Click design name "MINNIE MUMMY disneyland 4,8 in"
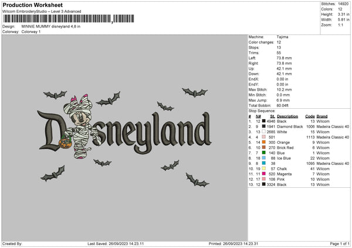352x248 pixels. coord(50,26)
